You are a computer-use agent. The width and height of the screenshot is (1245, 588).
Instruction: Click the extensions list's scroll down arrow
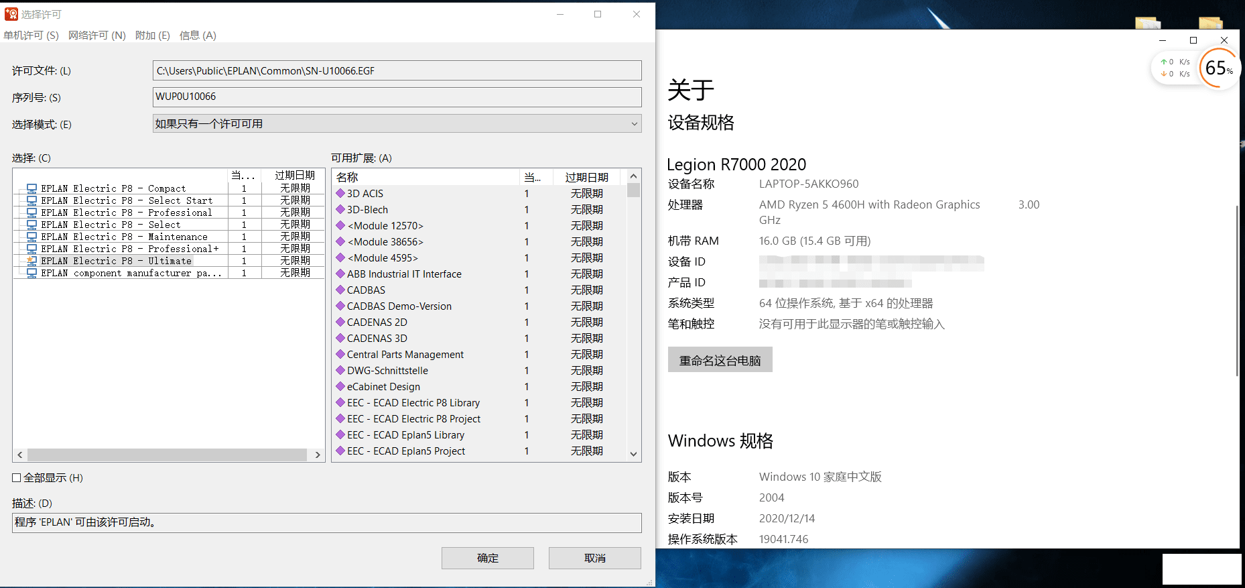pos(633,454)
